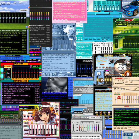Click pause button in anime girl skin
Viewport: 139px width, 139px height.
pyautogui.click(x=28, y=116)
